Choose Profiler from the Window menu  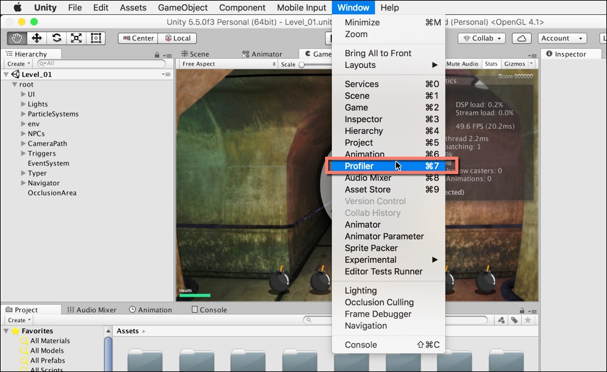(x=388, y=166)
